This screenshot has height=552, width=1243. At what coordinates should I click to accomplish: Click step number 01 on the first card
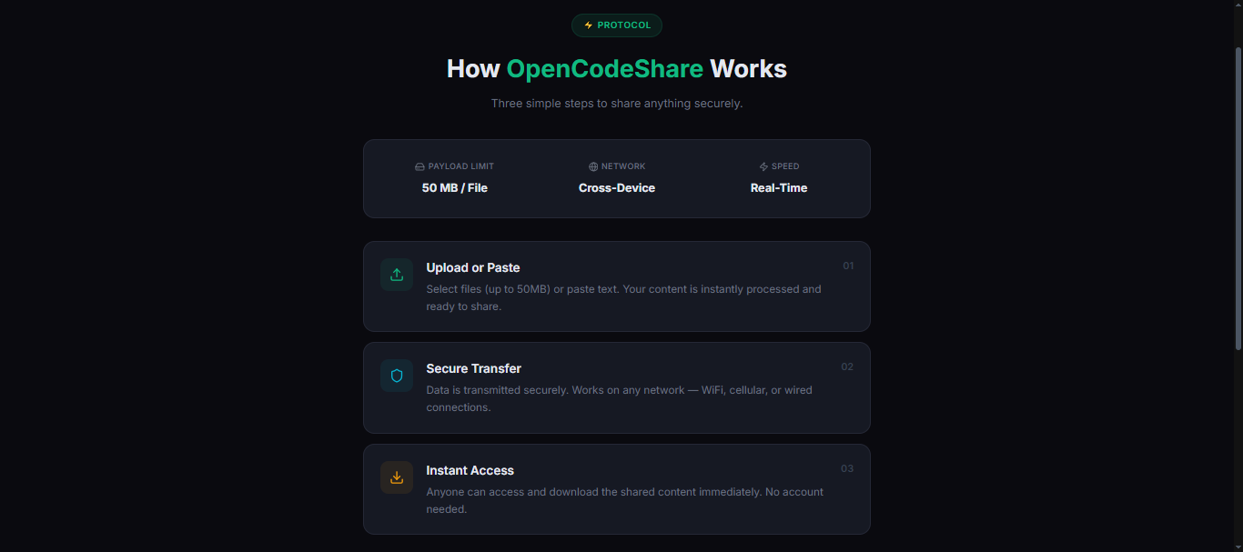(x=848, y=266)
